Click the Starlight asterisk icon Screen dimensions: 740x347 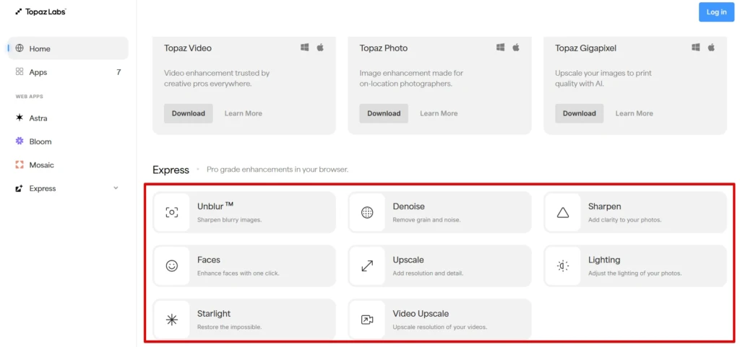click(172, 320)
